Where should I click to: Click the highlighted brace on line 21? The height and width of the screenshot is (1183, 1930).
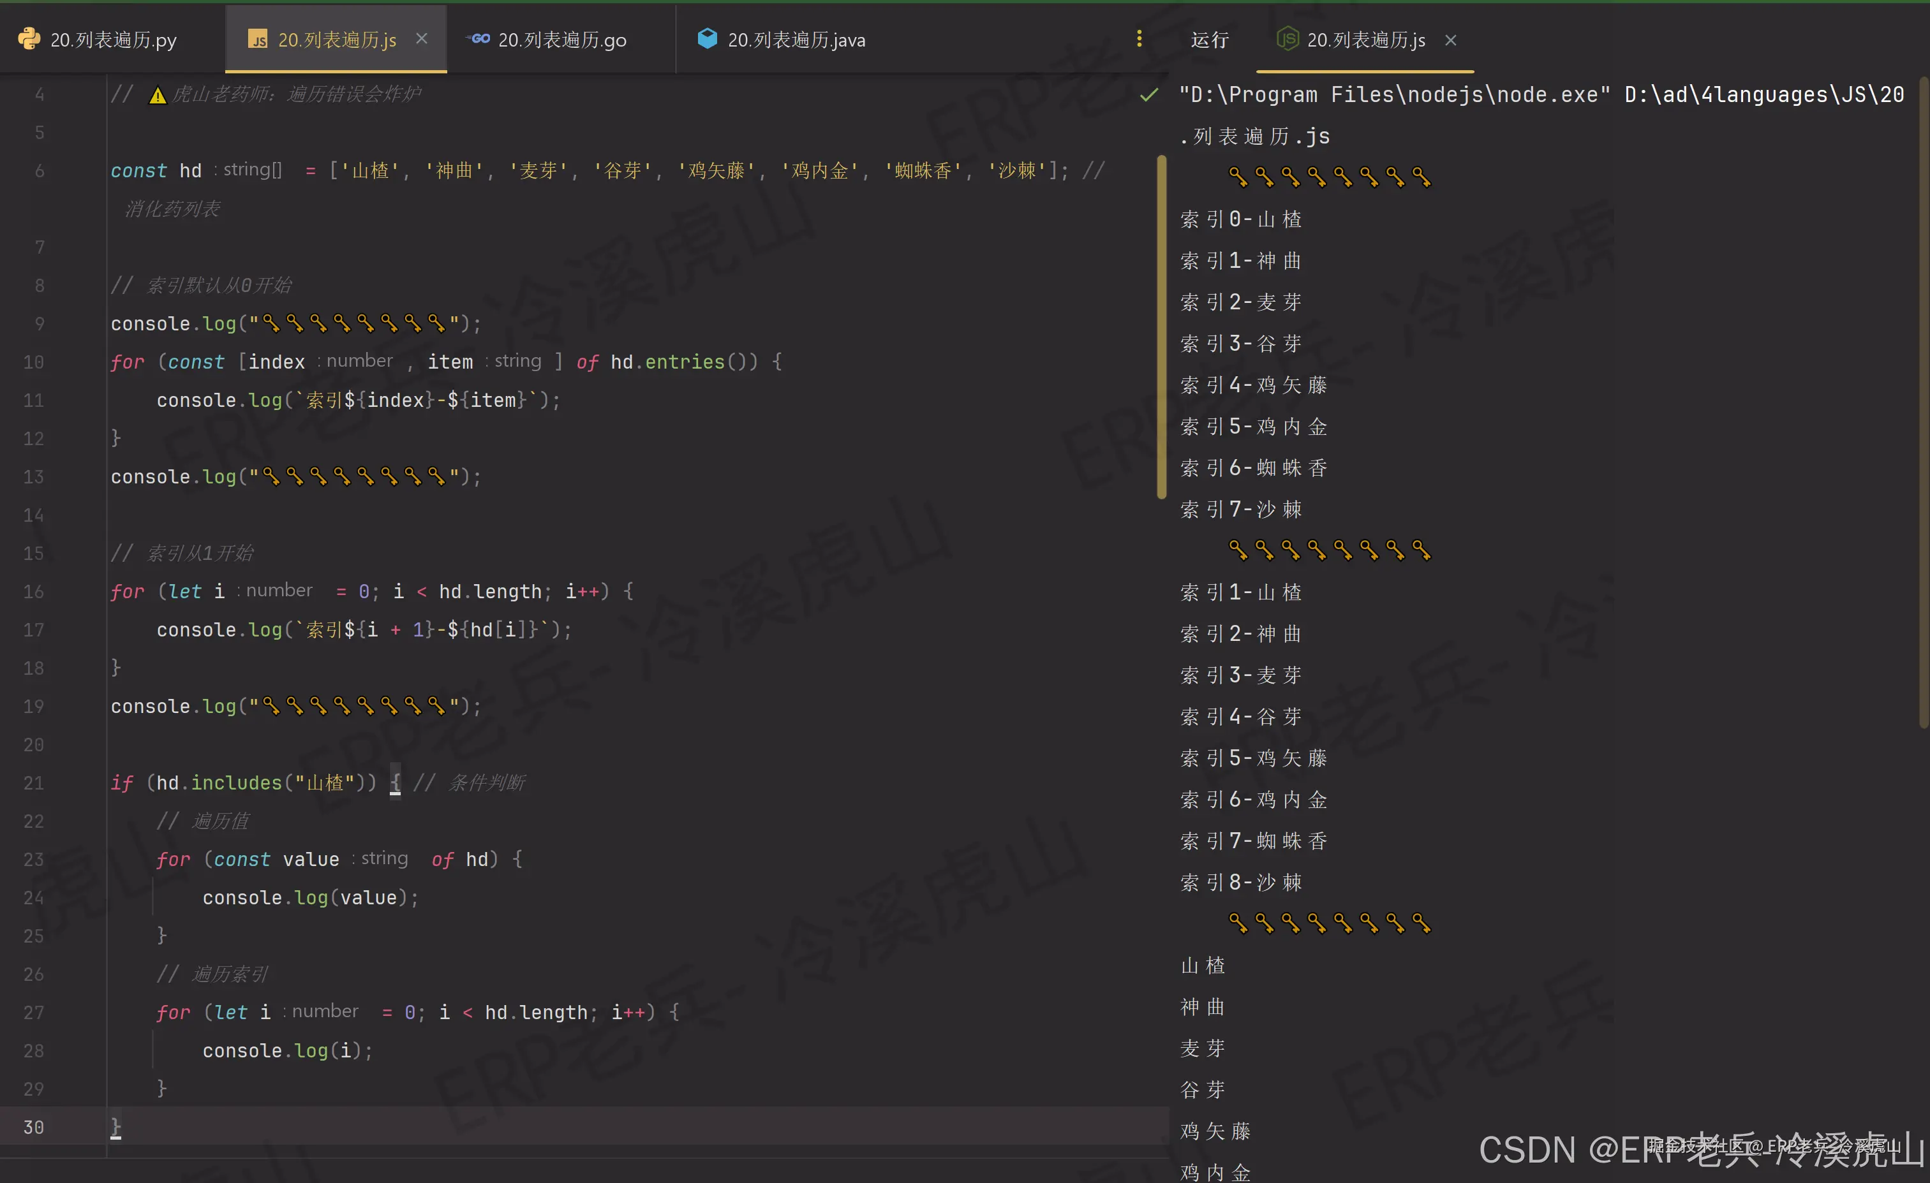(x=396, y=782)
